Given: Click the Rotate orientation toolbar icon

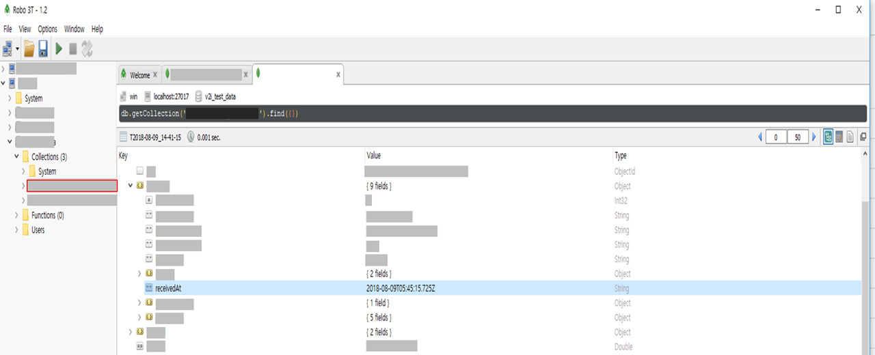Looking at the screenshot, I should (x=87, y=48).
